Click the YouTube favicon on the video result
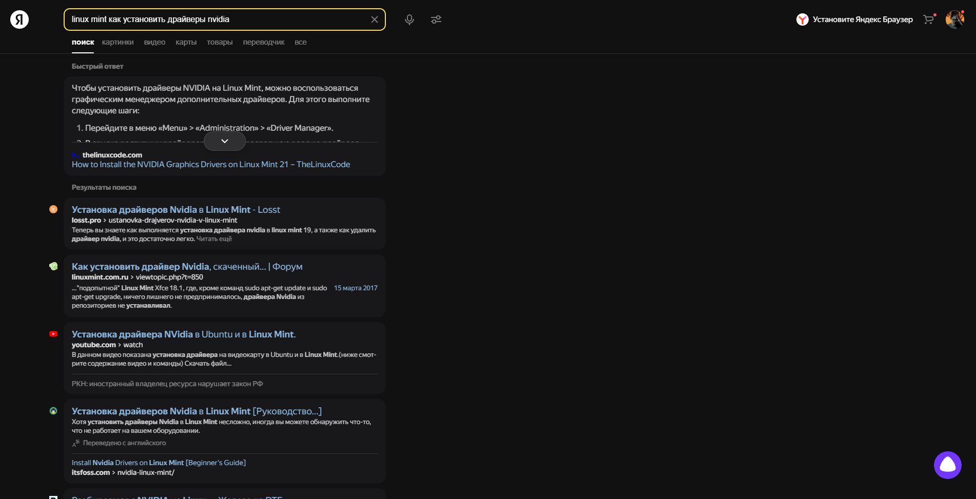976x499 pixels. pos(53,333)
